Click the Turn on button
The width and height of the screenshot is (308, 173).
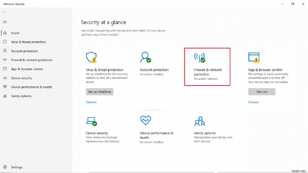pos(262,92)
